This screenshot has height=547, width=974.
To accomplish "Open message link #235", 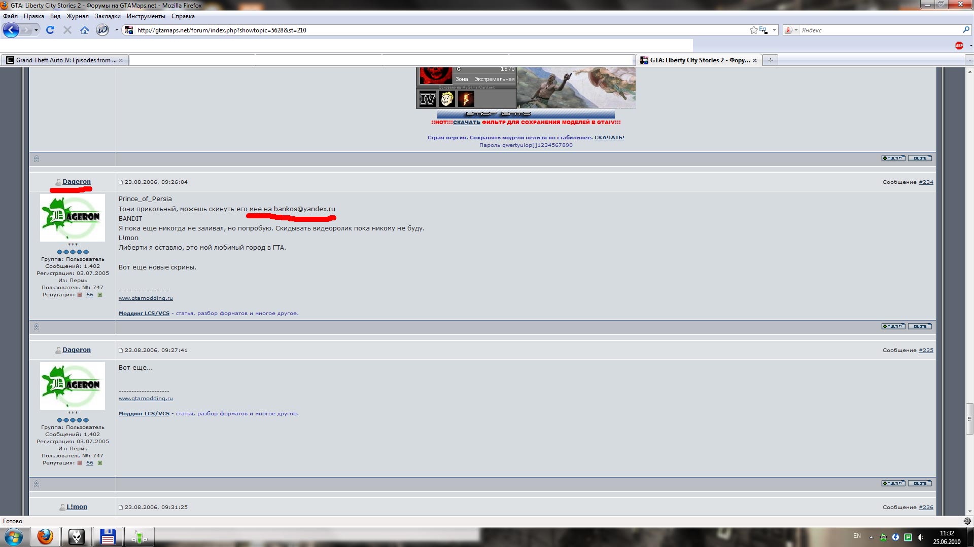I will [x=926, y=350].
